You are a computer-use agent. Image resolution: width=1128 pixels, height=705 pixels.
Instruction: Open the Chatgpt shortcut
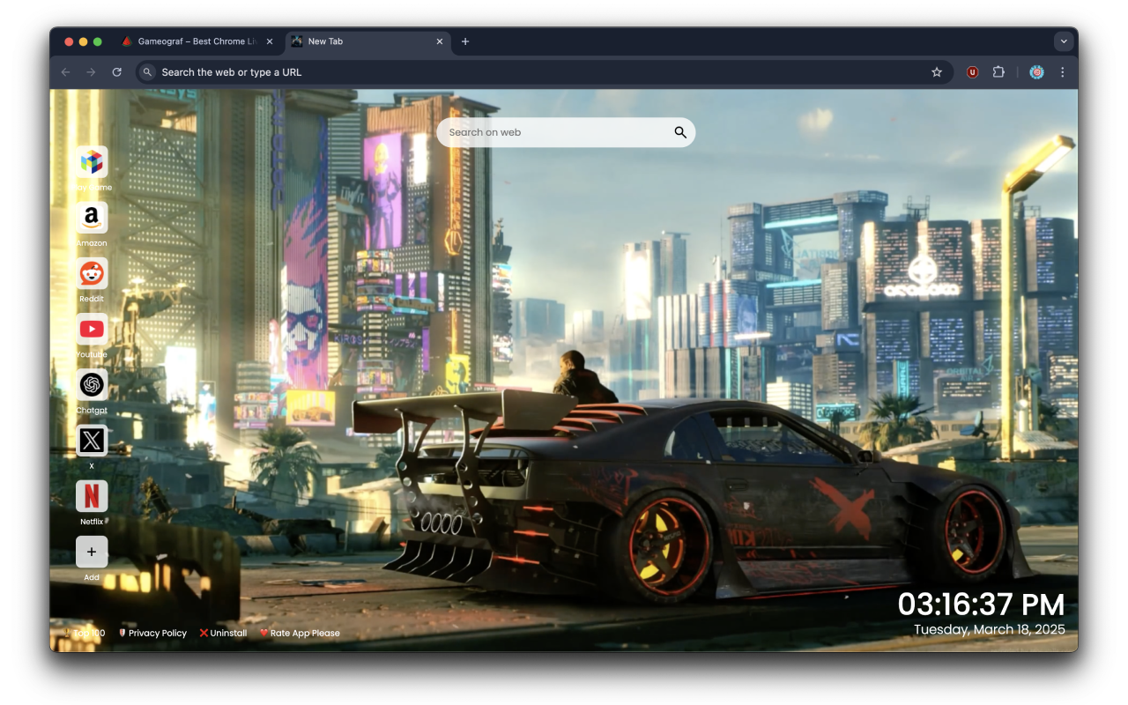point(92,385)
